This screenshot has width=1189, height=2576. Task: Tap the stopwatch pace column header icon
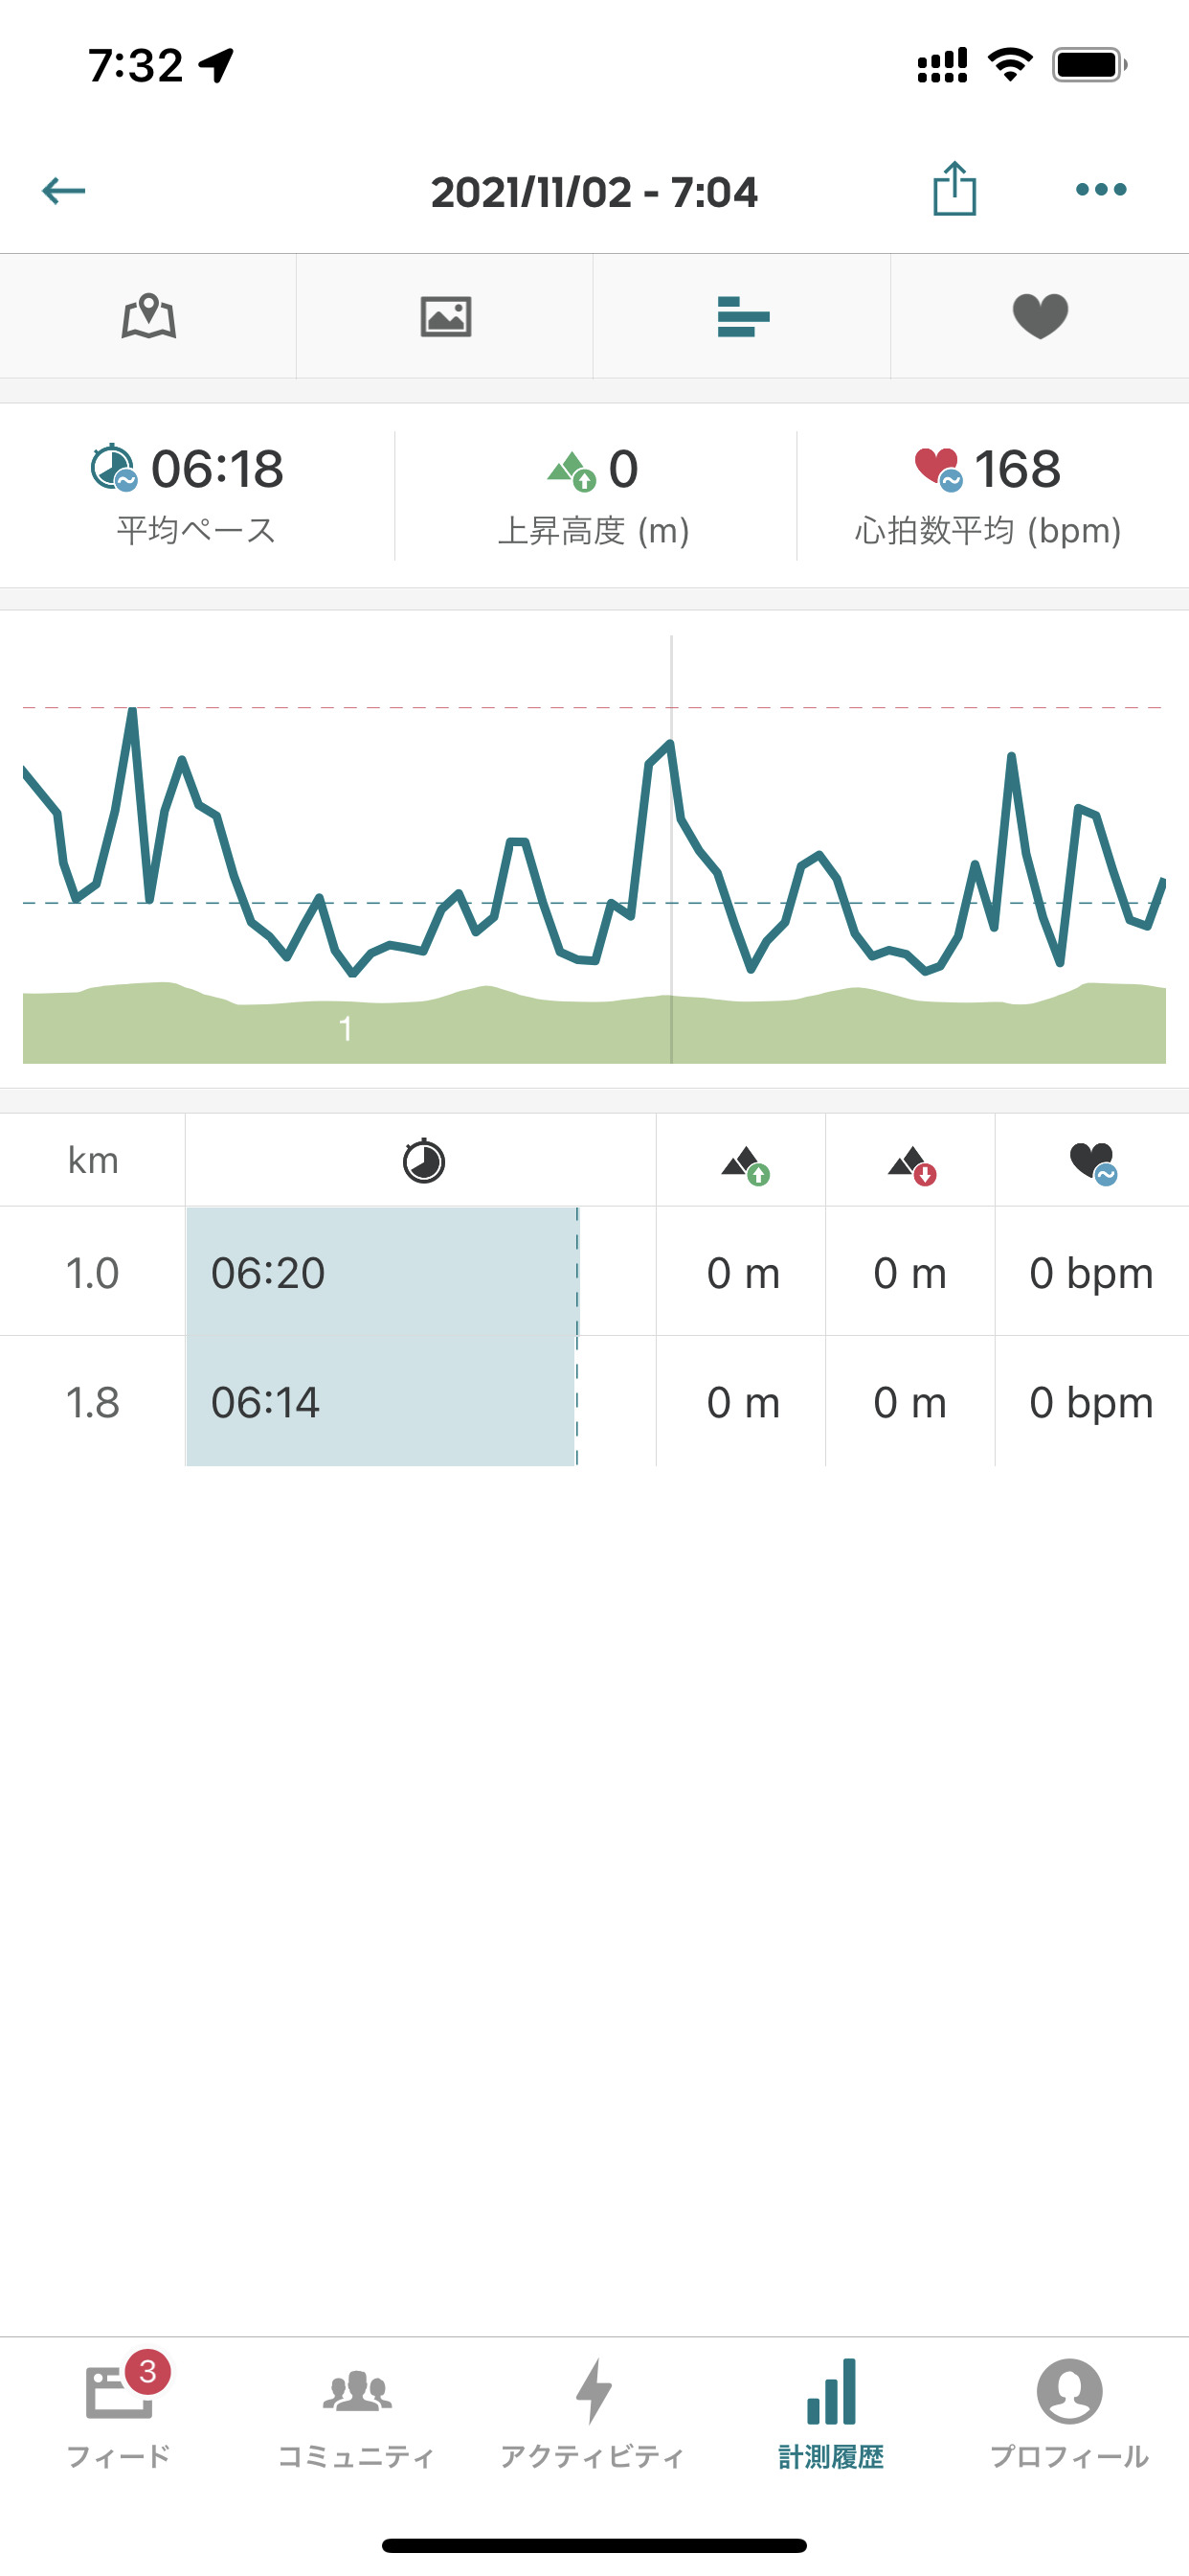pyautogui.click(x=422, y=1161)
